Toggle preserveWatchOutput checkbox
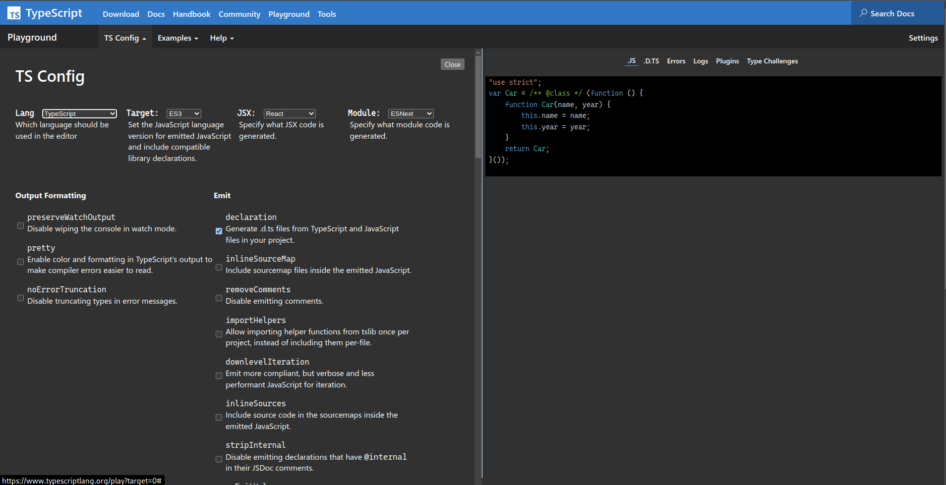 pos(20,225)
